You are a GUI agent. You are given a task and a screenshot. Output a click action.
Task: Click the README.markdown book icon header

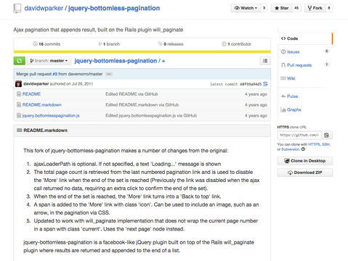coord(20,130)
